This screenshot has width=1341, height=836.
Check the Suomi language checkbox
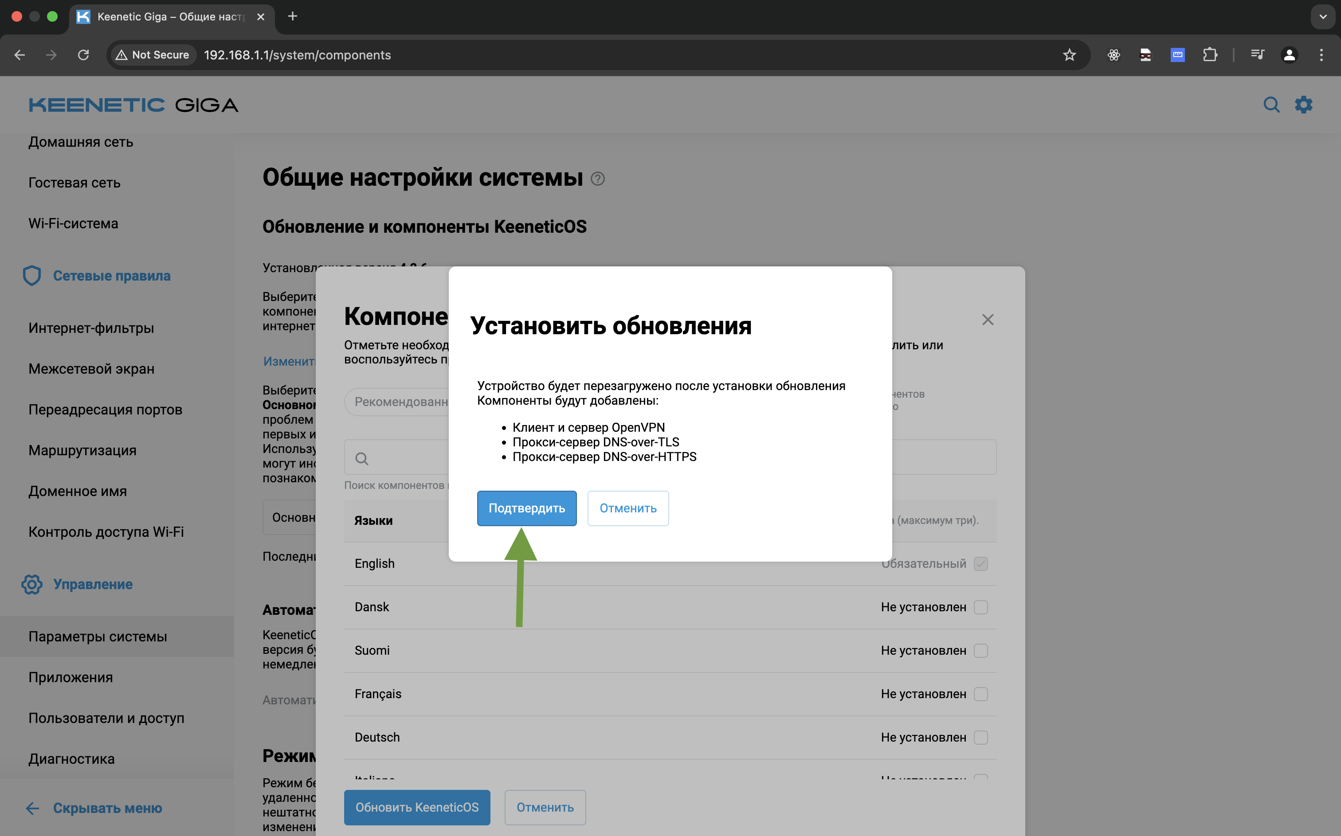point(980,650)
